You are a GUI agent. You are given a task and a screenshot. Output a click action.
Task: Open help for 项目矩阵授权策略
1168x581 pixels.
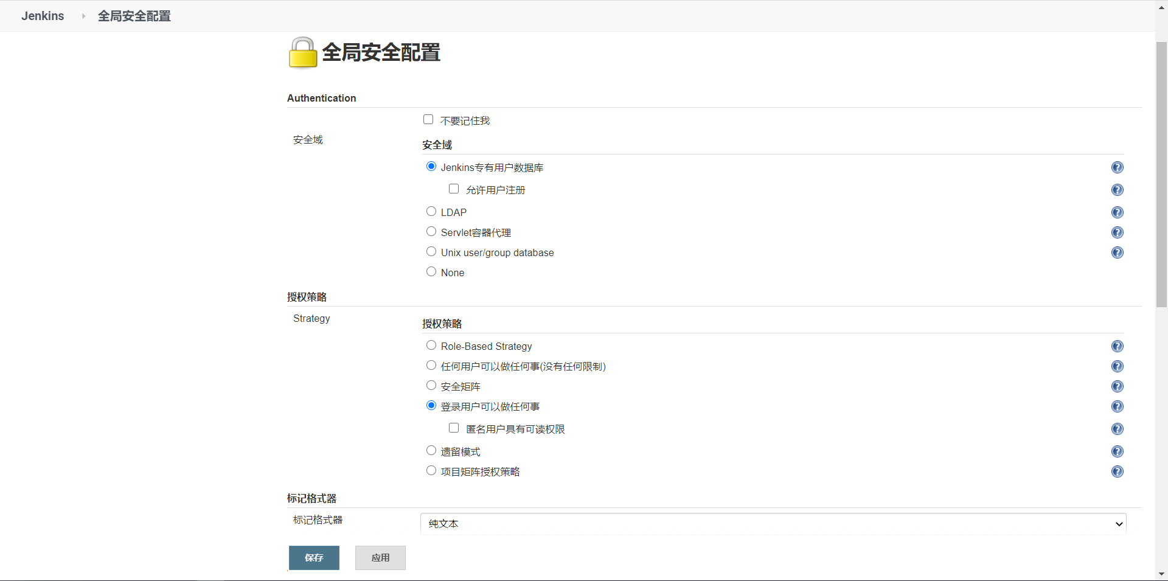[x=1117, y=471]
